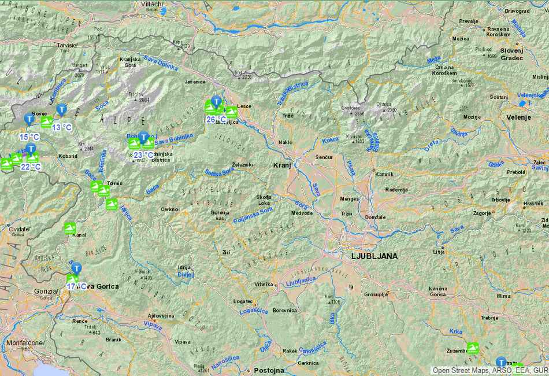Select the green bathing site icon near Žužemberk
549x376 pixels.
[x=473, y=348]
